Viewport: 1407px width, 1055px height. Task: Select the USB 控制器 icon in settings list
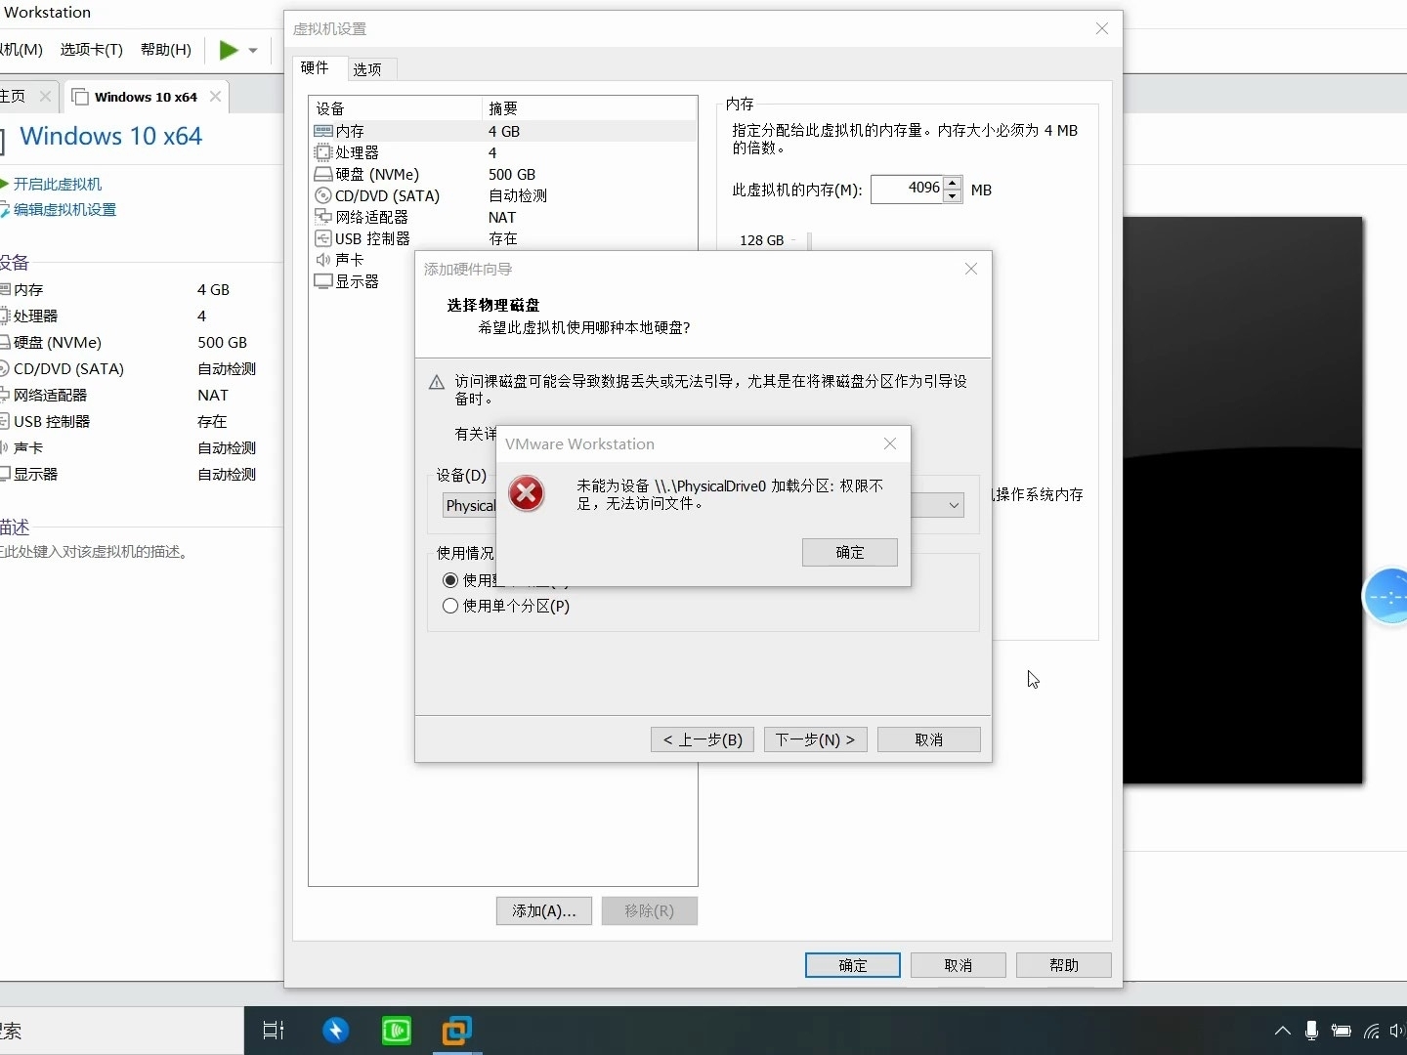point(323,238)
